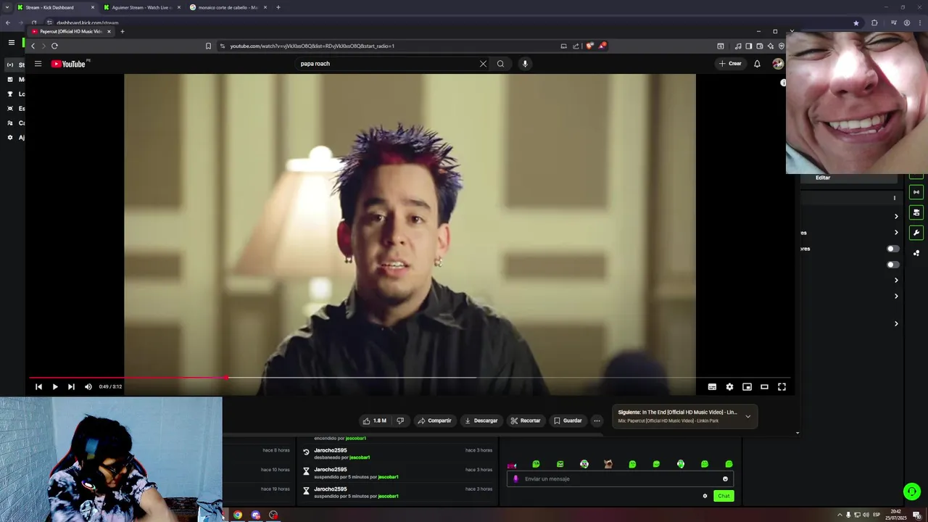This screenshot has width=928, height=522.
Task: Open more actions ellipsis under video
Action: 597,420
